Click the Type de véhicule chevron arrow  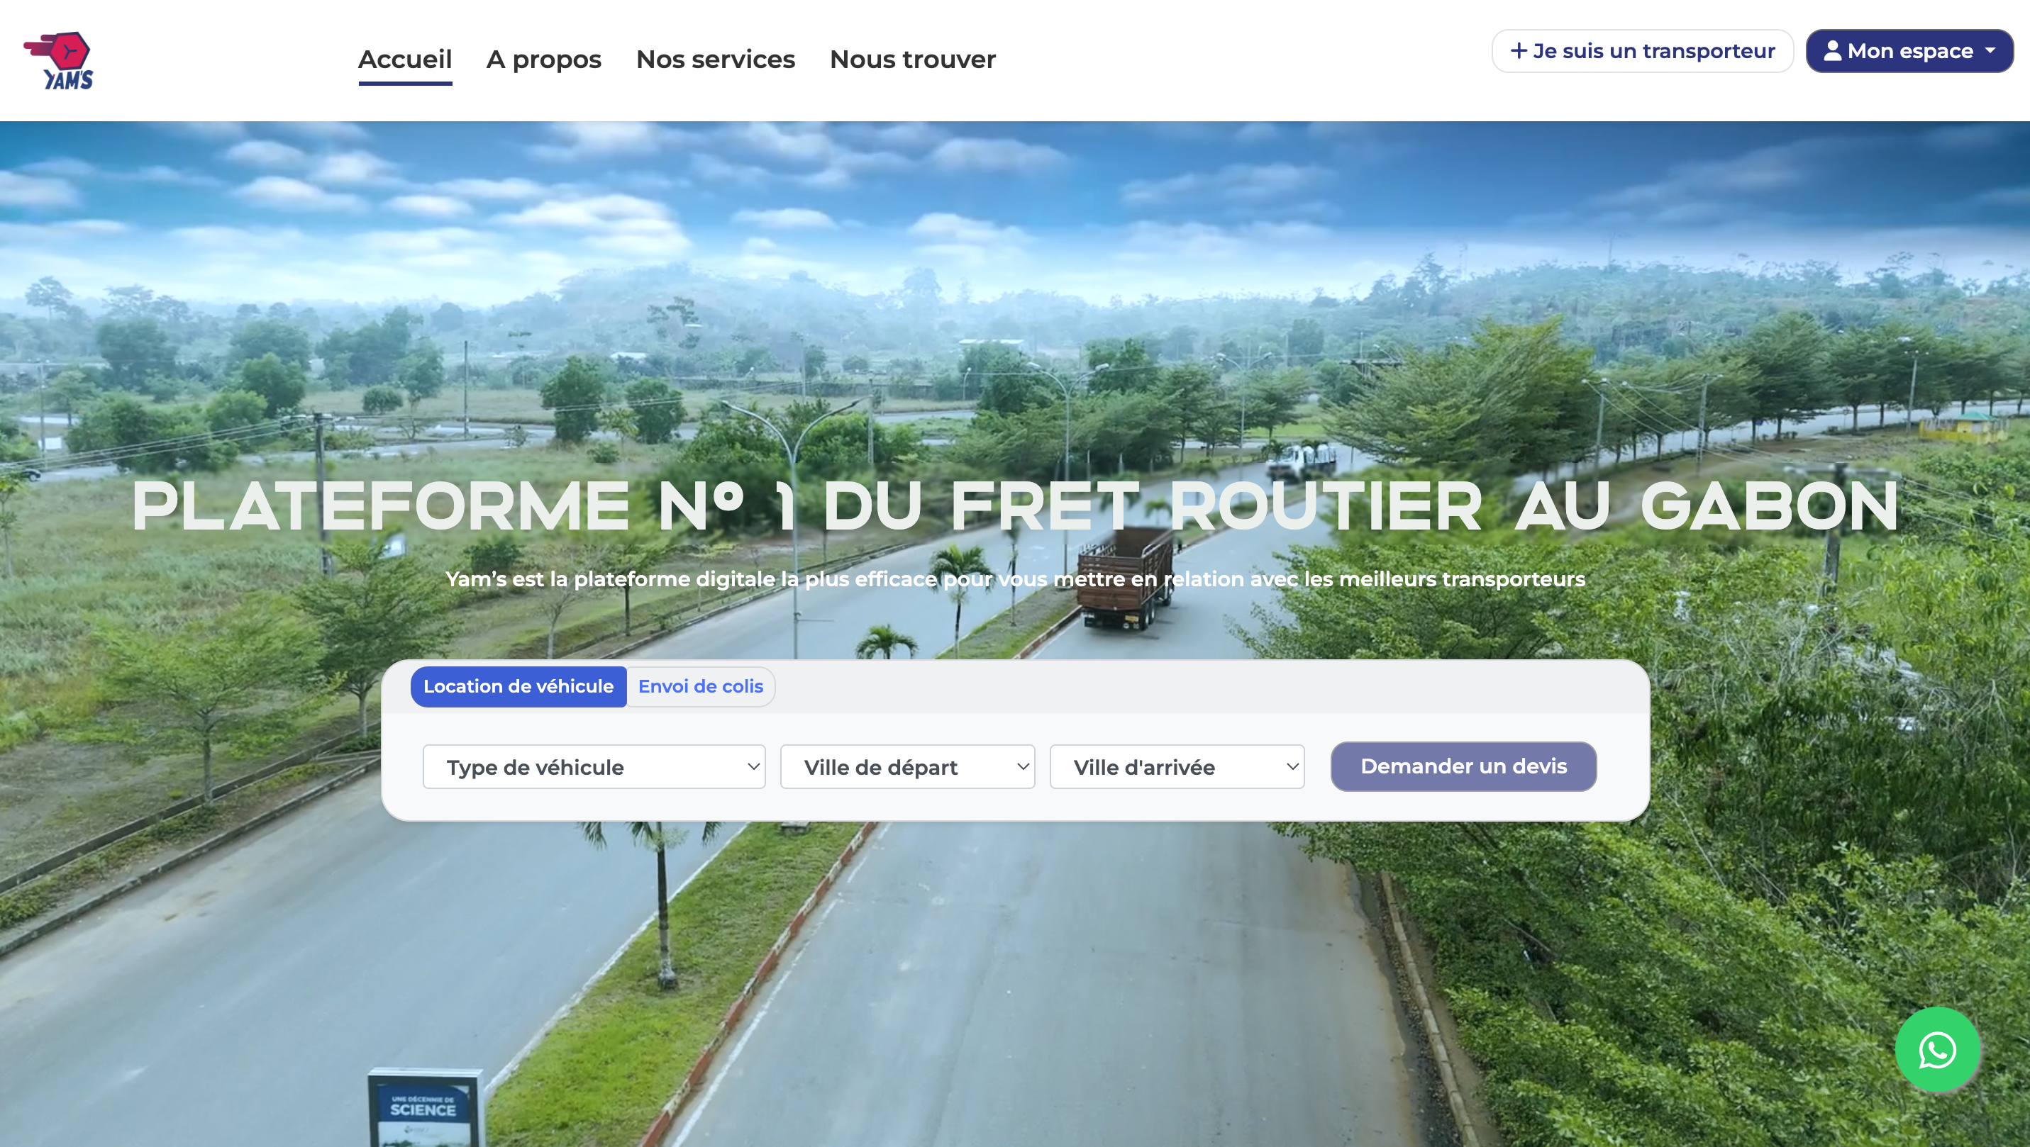pyautogui.click(x=753, y=766)
